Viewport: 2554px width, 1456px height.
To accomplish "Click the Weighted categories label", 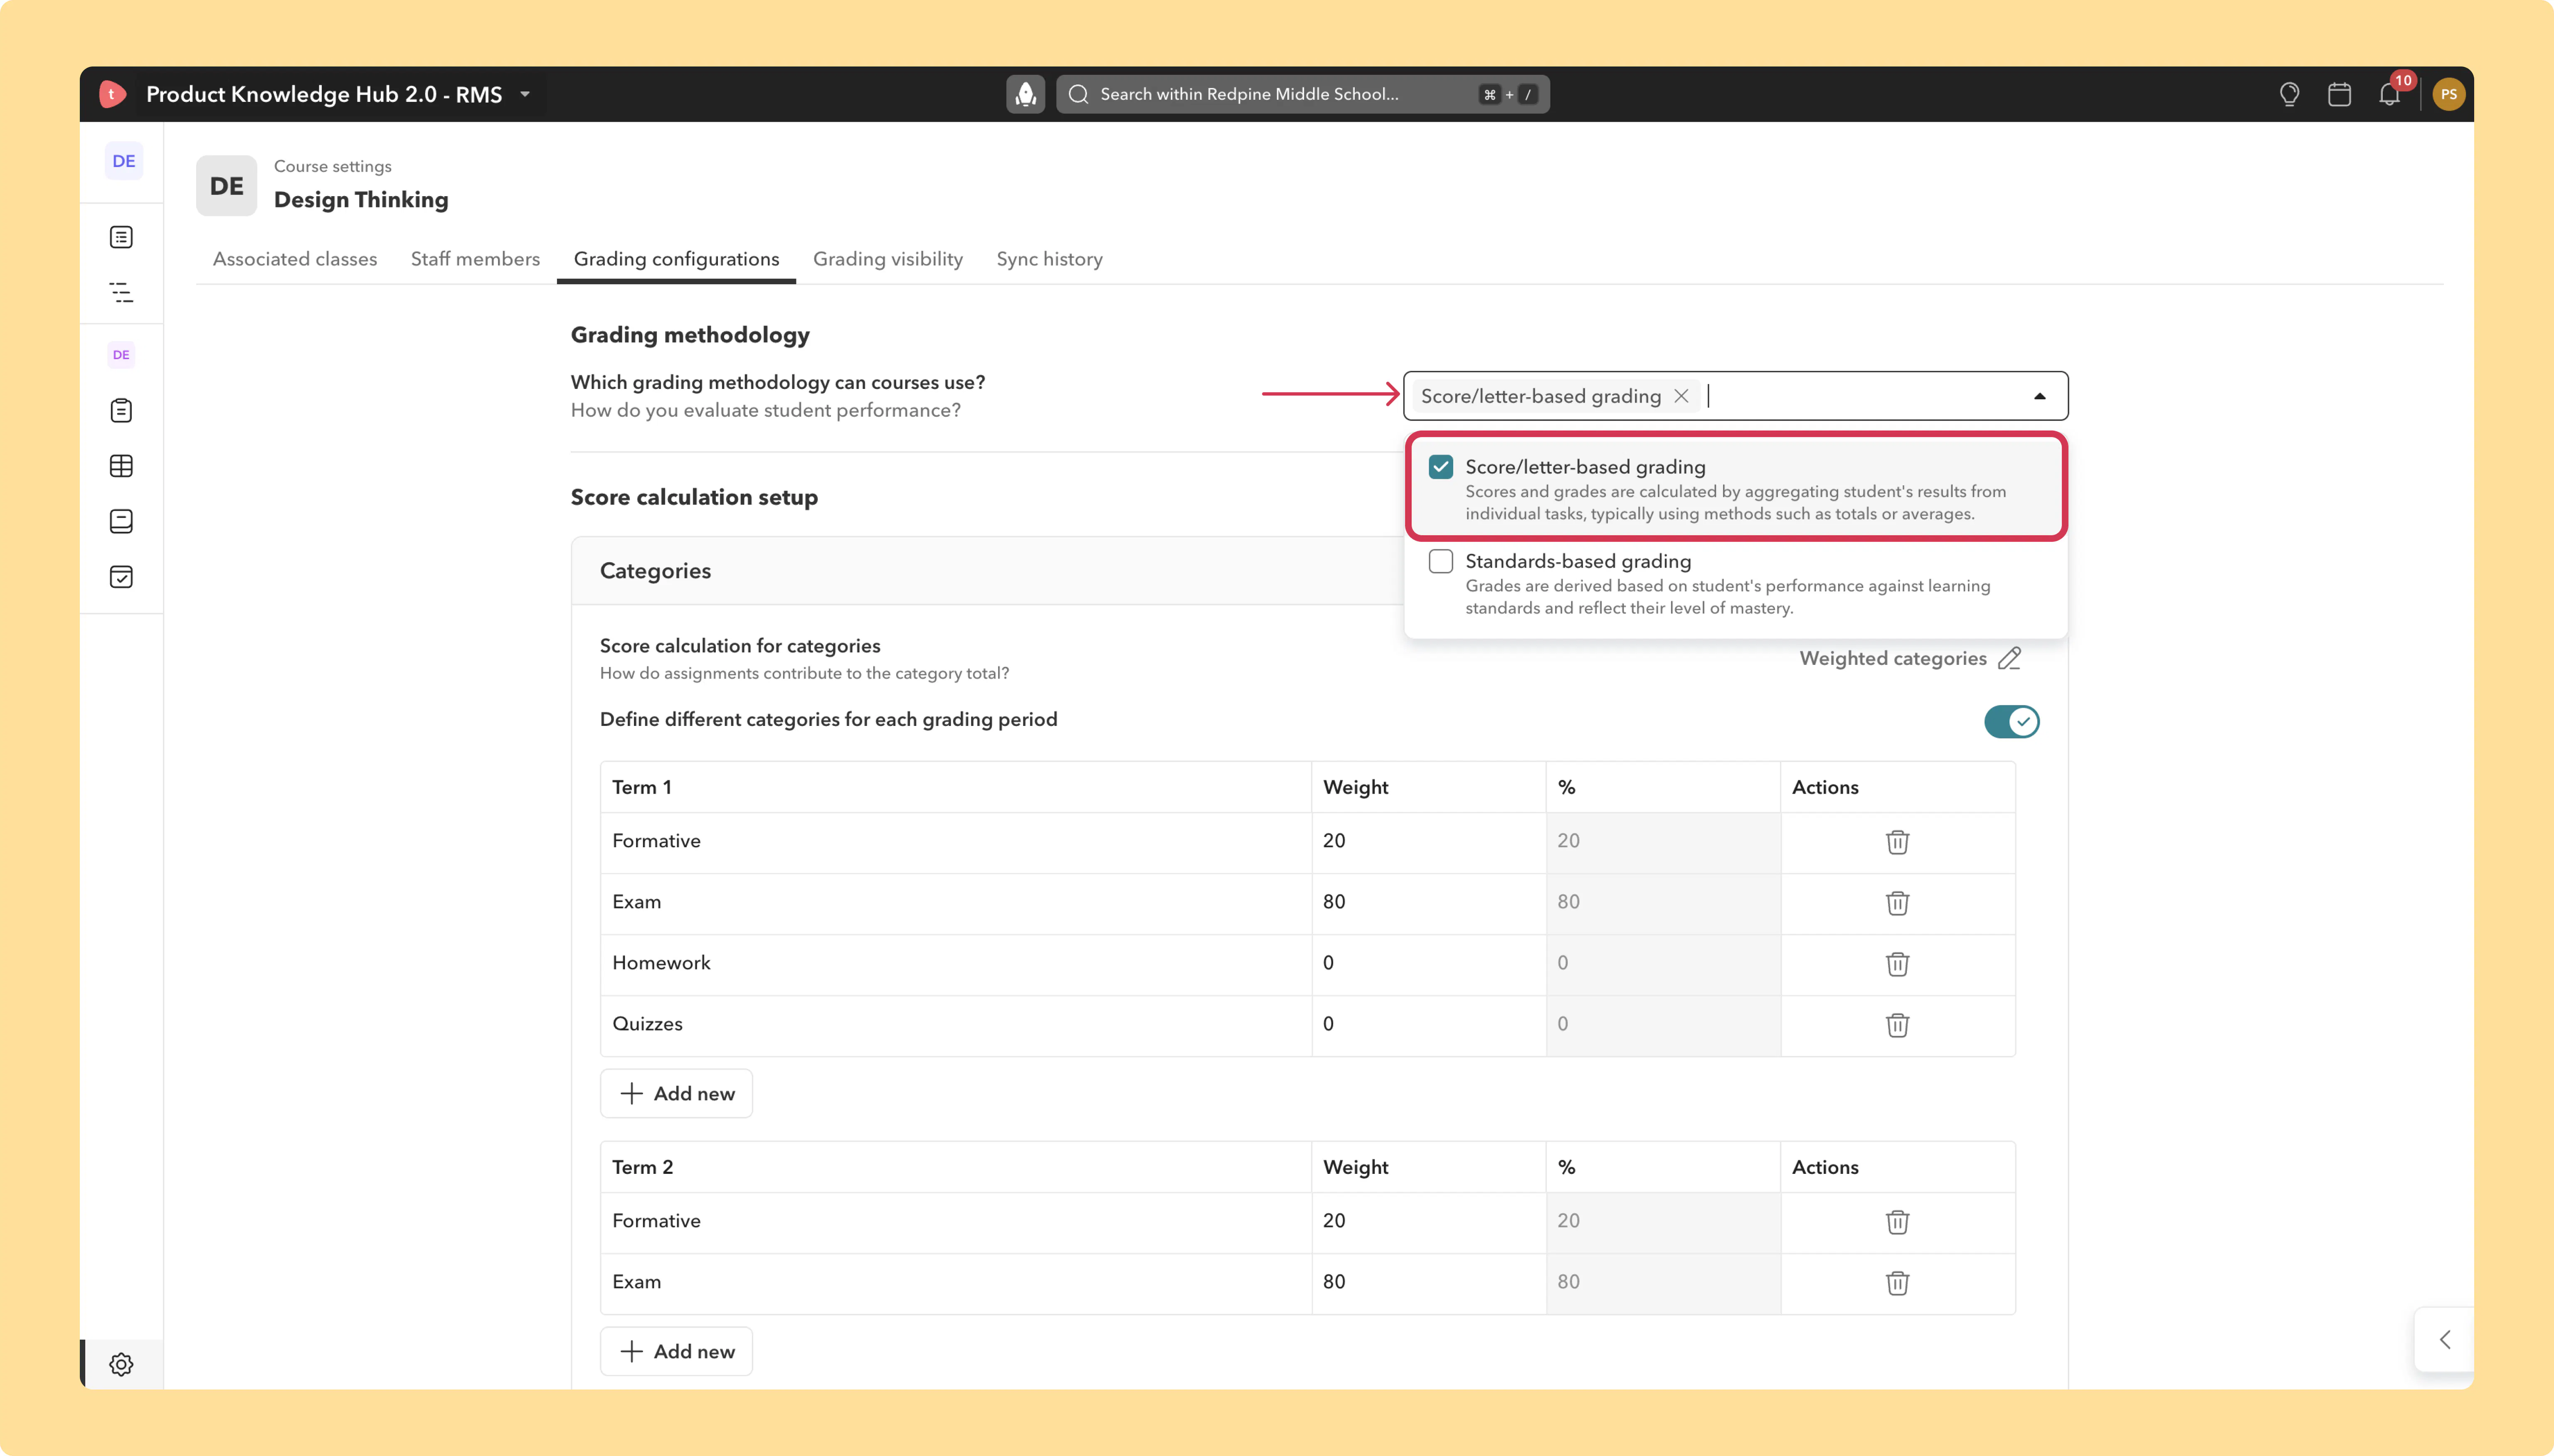I will (x=1893, y=658).
